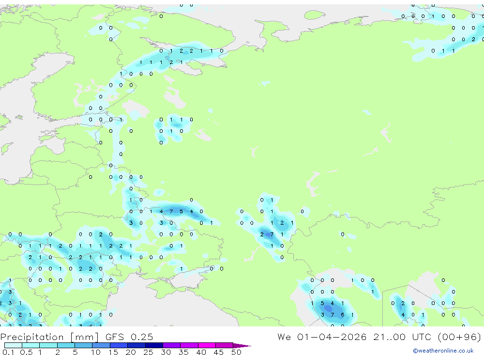Click the ©weatheronline.co.uk link

[443, 351]
